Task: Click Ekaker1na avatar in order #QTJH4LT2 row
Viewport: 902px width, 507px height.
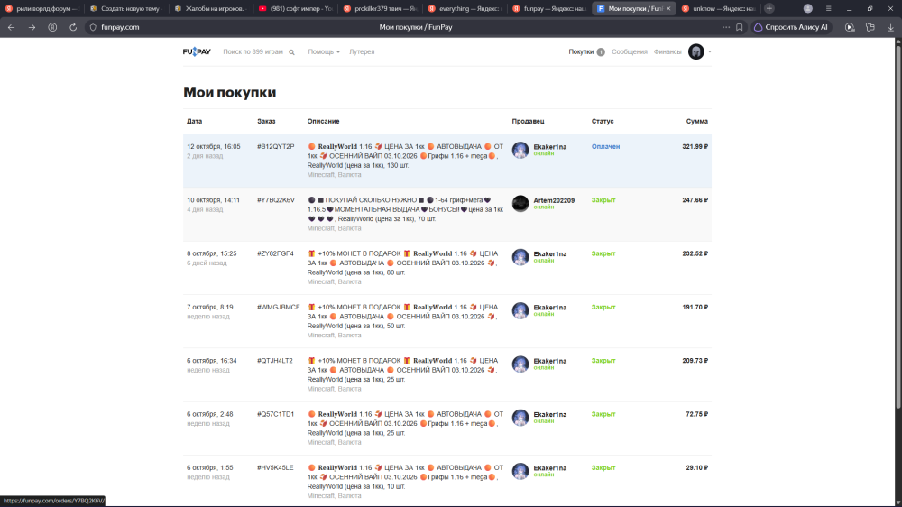Action: coord(520,364)
